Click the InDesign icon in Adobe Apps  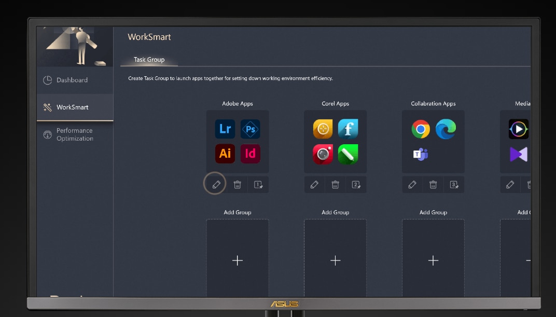[x=251, y=154]
